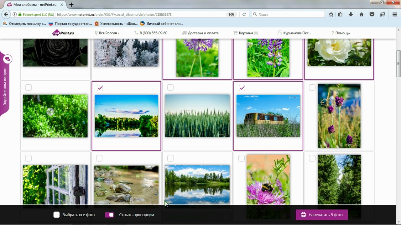Open Портал государствен... bookmark
The width and height of the screenshot is (401, 225).
pyautogui.click(x=70, y=23)
